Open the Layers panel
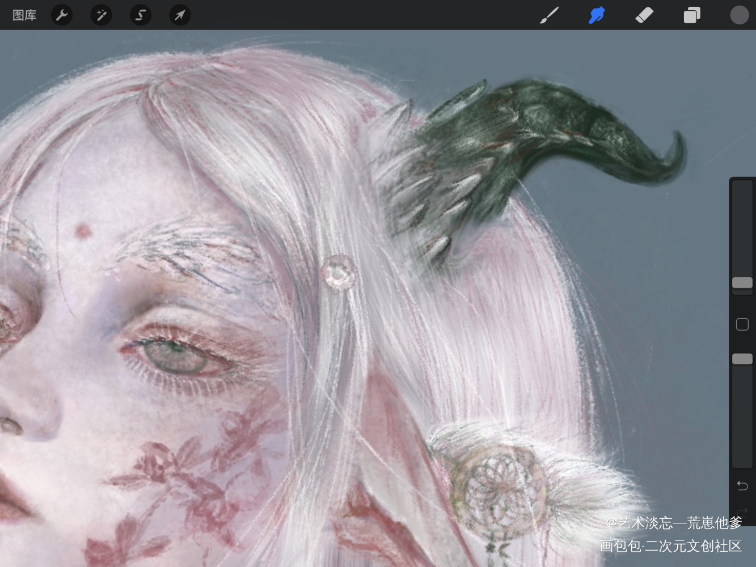The image size is (756, 567). [x=692, y=15]
